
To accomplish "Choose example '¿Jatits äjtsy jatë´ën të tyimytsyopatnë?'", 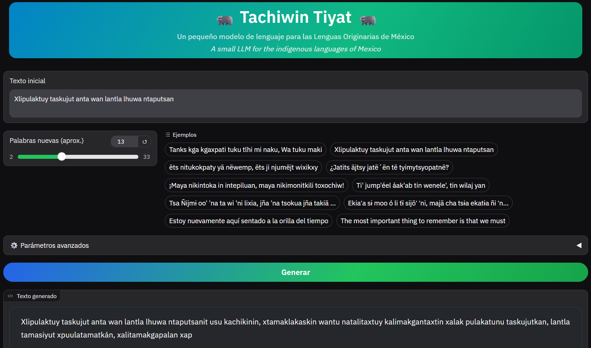I will point(389,167).
